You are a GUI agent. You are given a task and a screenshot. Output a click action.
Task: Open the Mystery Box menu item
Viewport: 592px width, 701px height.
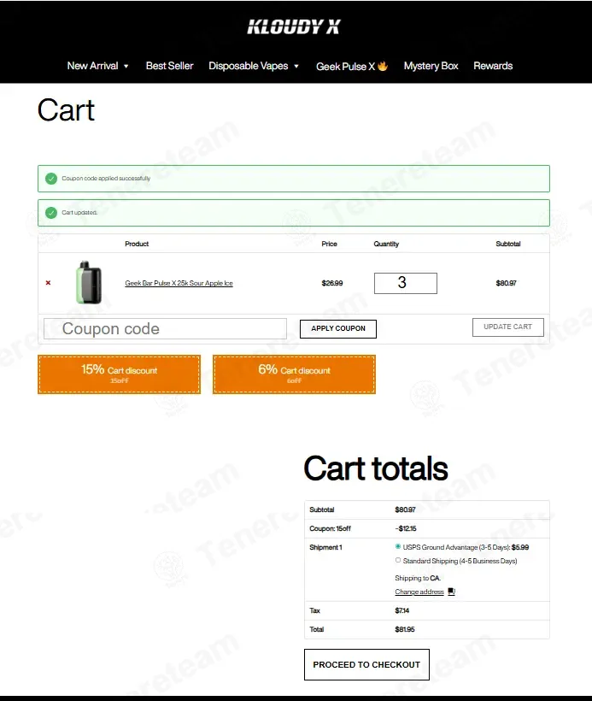[431, 66]
